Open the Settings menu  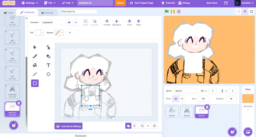[30, 3]
